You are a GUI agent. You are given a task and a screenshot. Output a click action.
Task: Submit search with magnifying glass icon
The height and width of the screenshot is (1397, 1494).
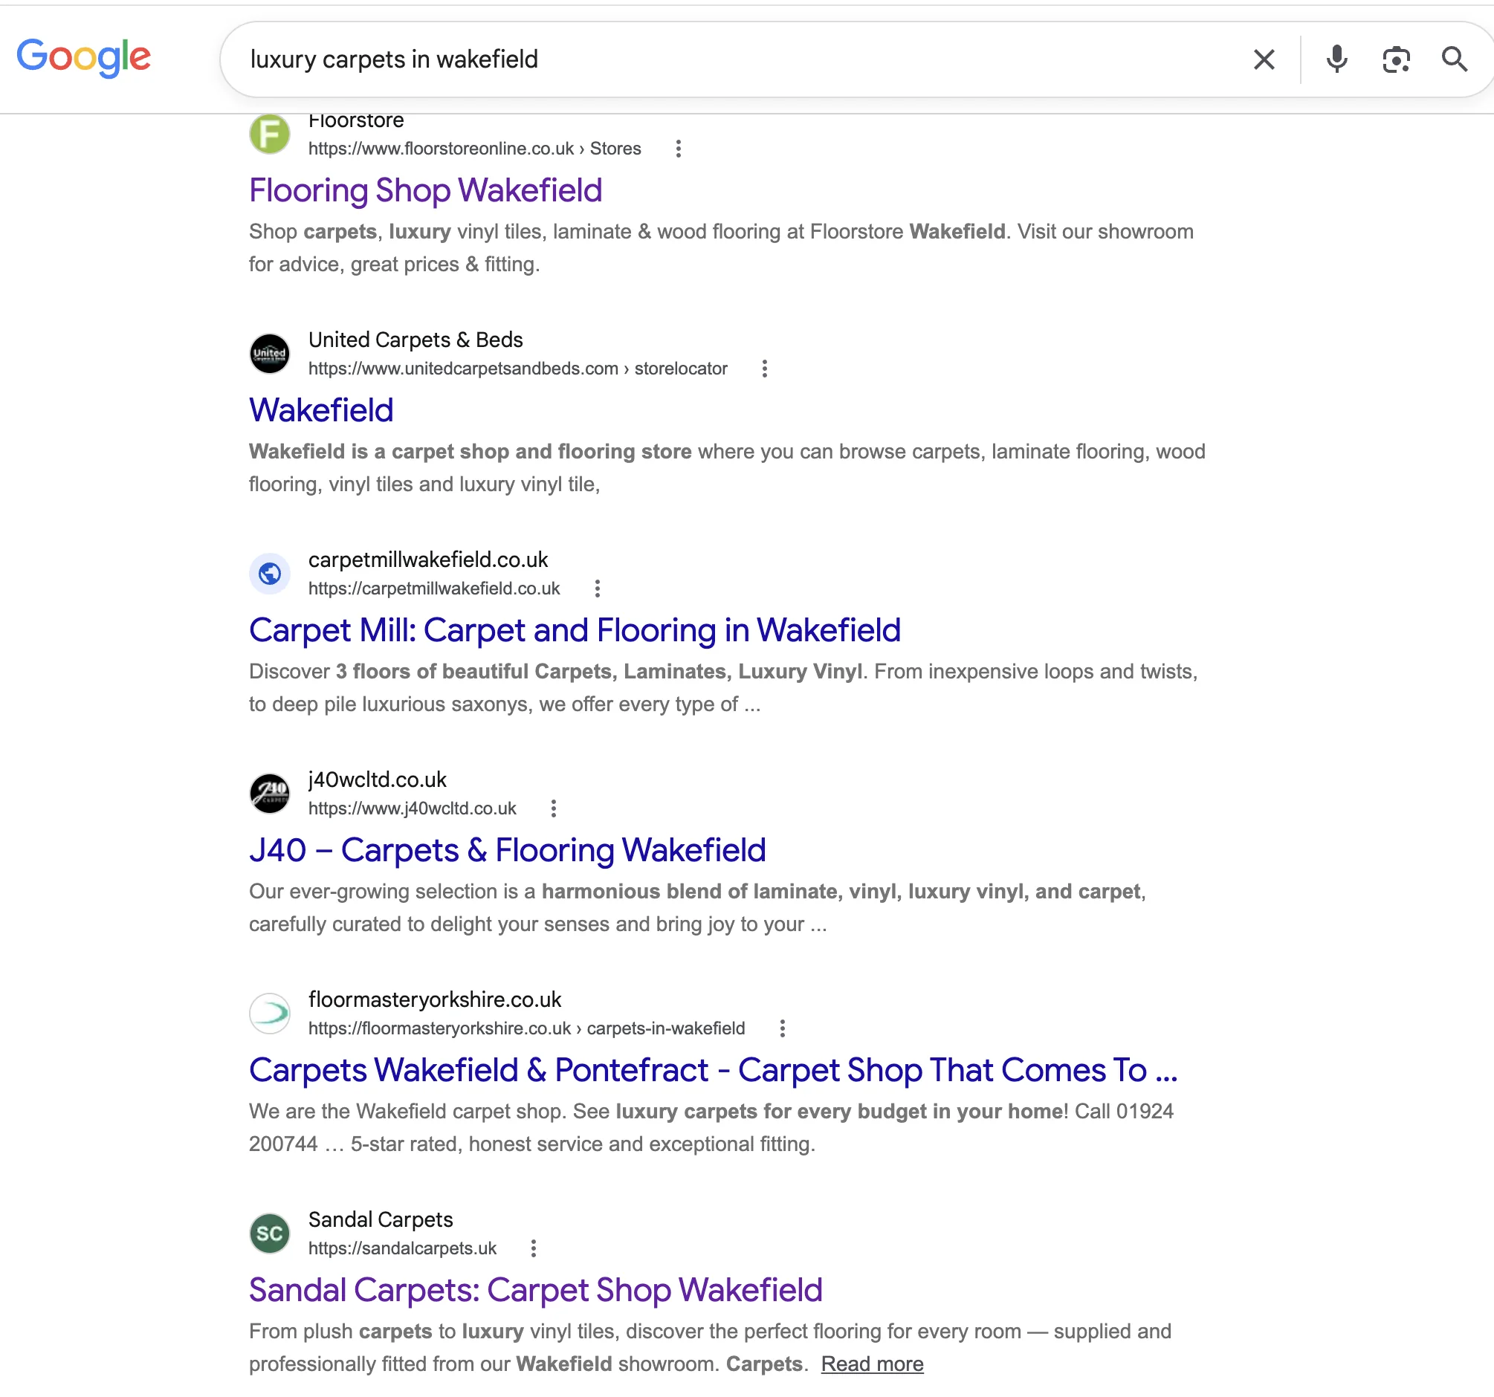[1454, 59]
